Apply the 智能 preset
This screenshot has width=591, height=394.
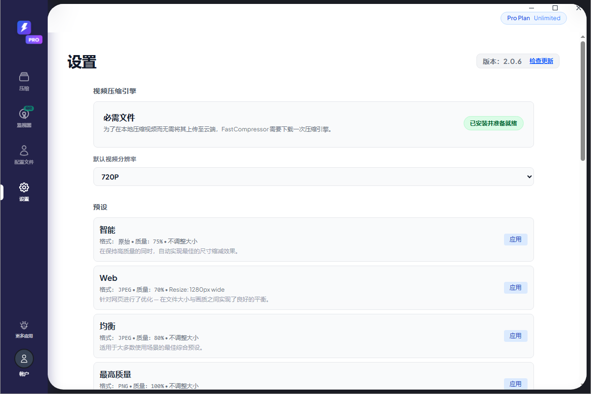[x=515, y=240]
